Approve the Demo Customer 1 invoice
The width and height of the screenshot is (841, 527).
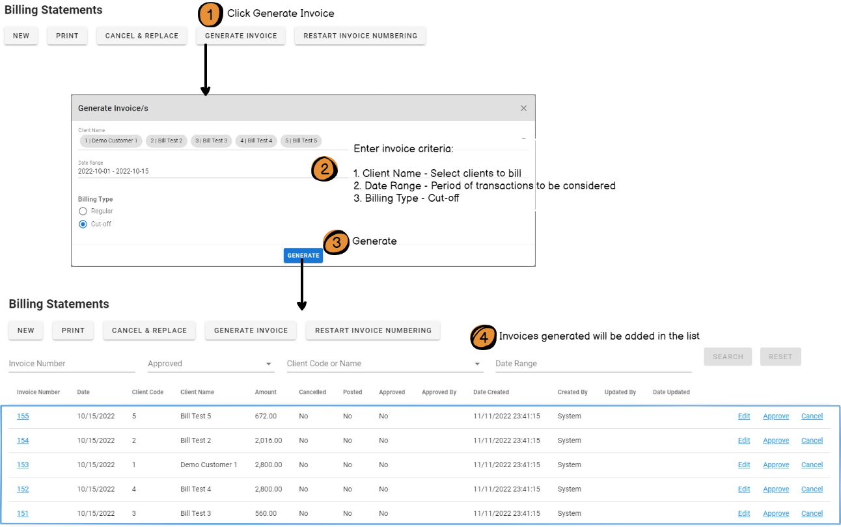point(776,465)
